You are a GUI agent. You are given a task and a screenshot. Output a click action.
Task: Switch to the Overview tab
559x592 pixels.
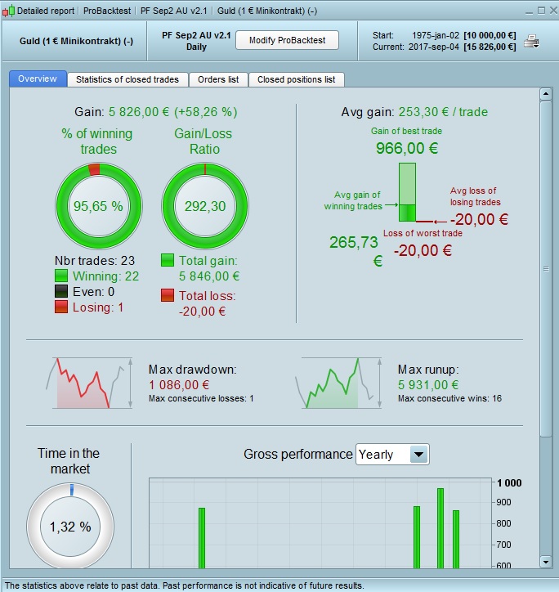(x=38, y=79)
